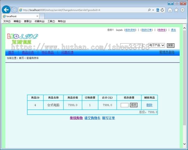Open the 文件(F) menu
The height and width of the screenshot is (150, 188).
pyautogui.click(x=7, y=21)
